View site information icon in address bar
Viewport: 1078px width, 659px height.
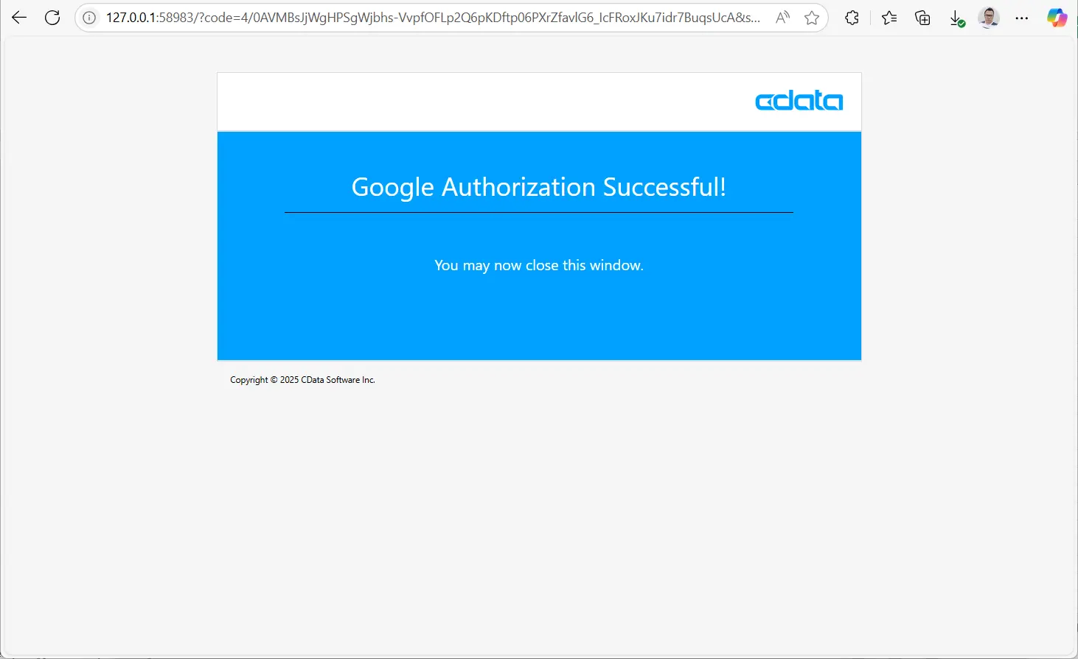[x=89, y=18]
